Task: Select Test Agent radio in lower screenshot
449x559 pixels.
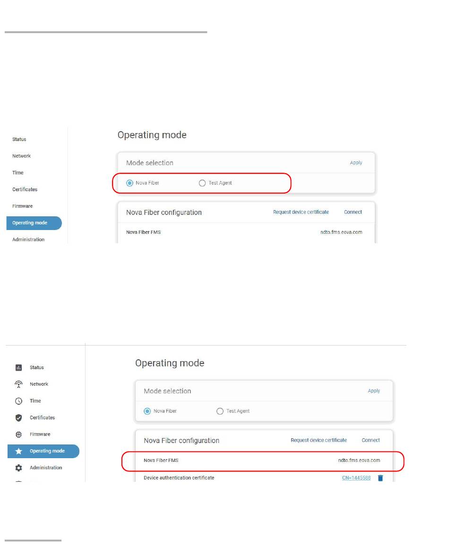Action: click(220, 411)
